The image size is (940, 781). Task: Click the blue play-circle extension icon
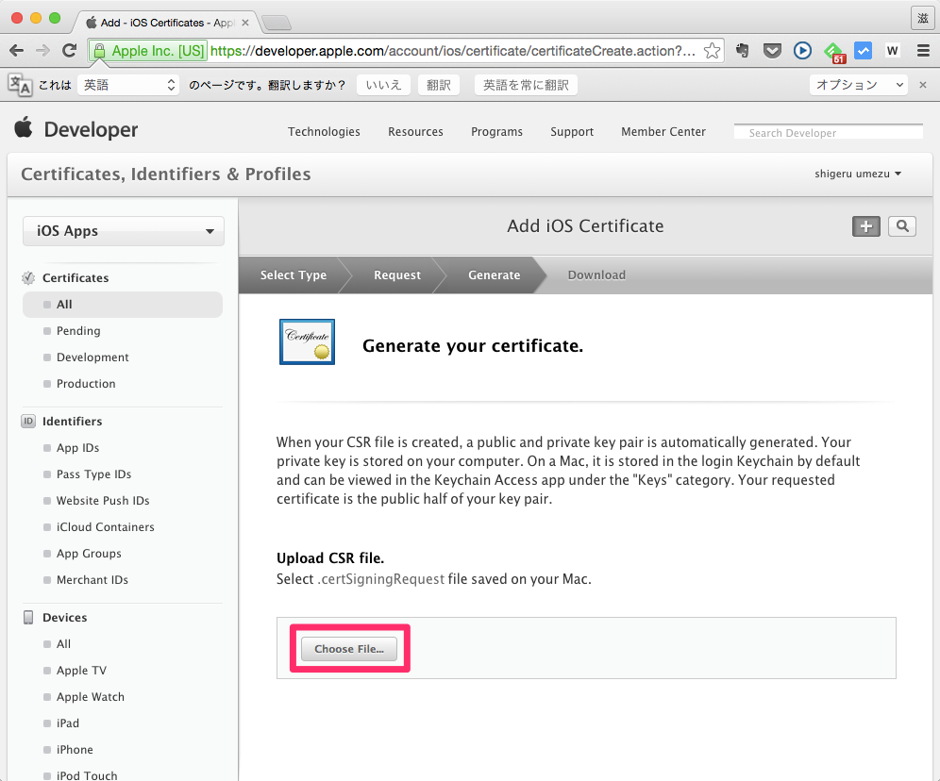[x=802, y=51]
